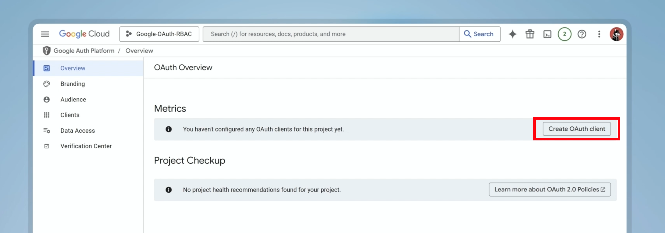Select Overview in the sidebar
Viewport: 665px width, 233px height.
pos(88,68)
